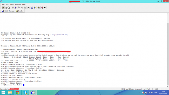The image size is (169, 95).
Task: Click the Print toolbar icon
Action: click(6, 8)
